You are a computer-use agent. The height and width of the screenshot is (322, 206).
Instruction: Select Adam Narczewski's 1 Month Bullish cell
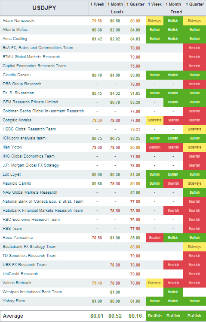[173, 21]
